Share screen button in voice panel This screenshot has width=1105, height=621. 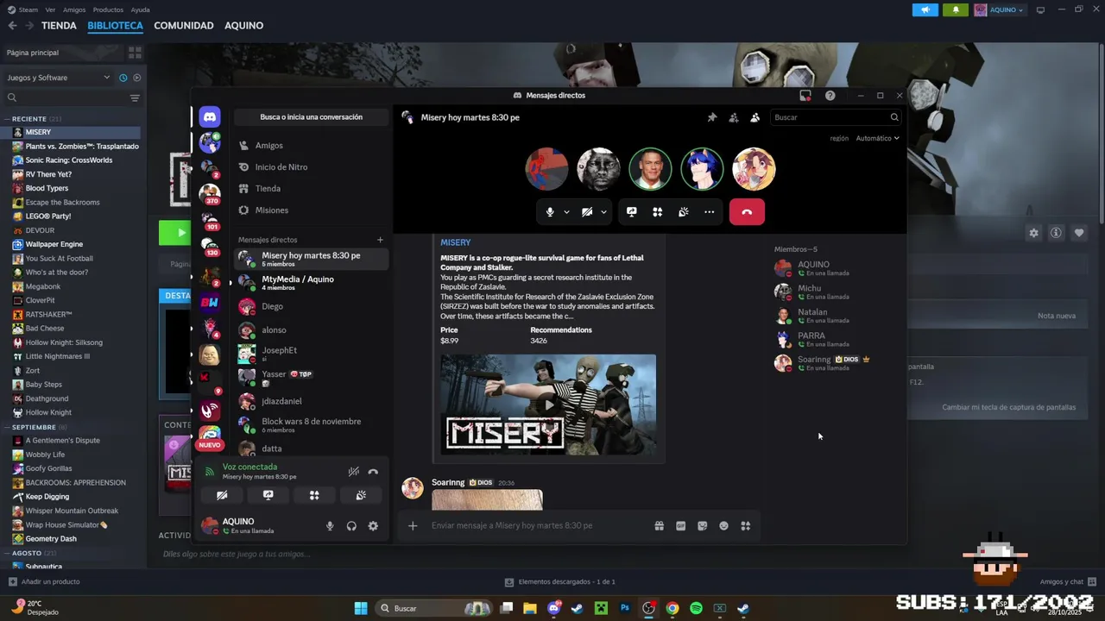268,495
